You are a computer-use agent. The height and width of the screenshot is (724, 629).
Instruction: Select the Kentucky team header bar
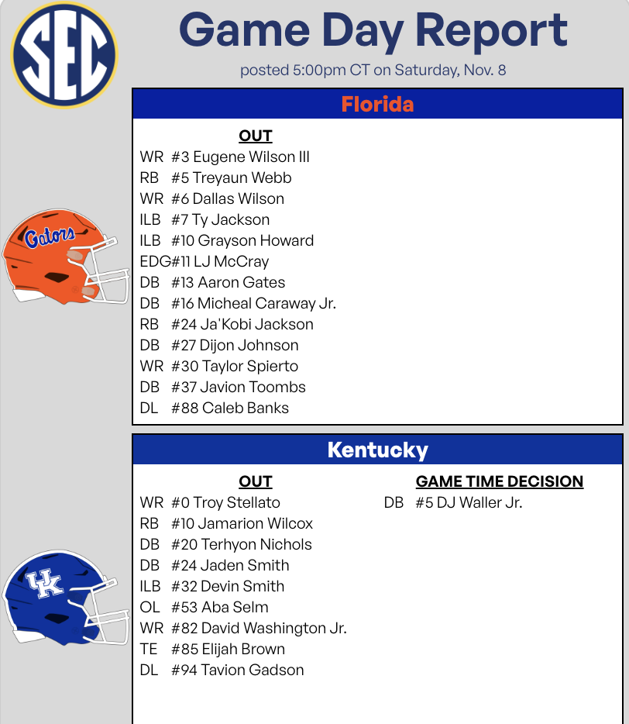tap(378, 450)
